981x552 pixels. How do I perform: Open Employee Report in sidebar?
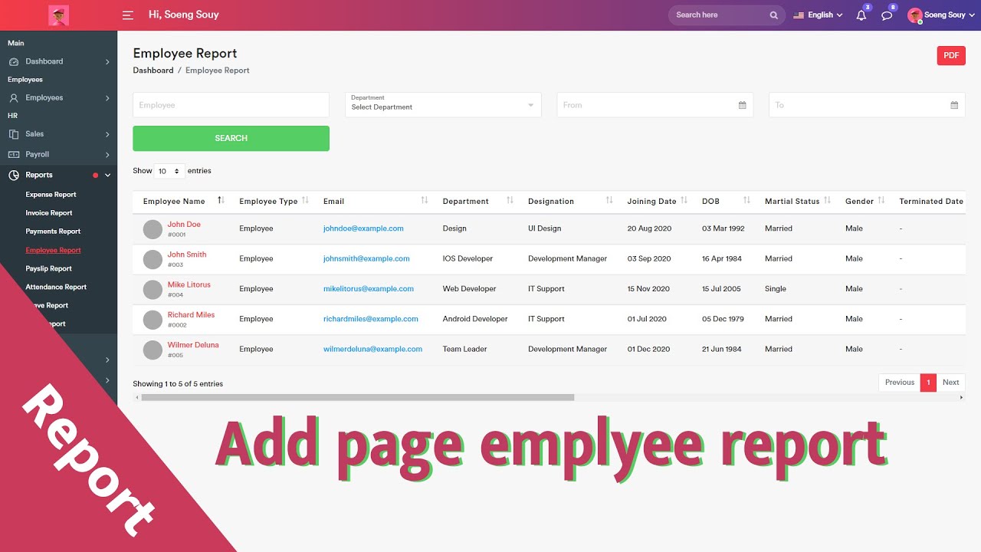pyautogui.click(x=53, y=250)
